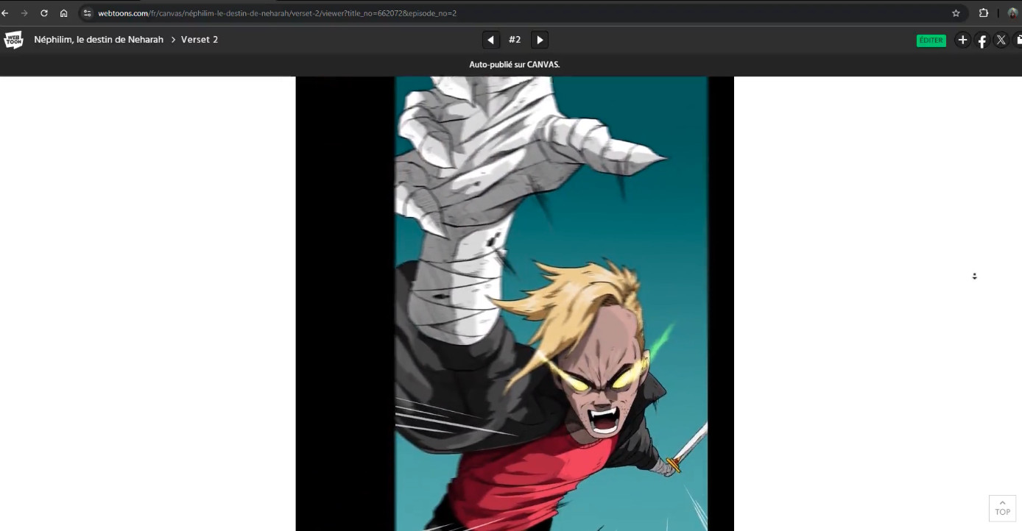Click the comic panel image
1022x531 pixels.
tap(515, 304)
